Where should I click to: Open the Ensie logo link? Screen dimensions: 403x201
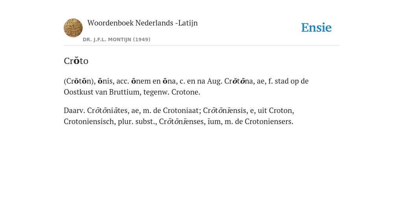[x=316, y=27]
